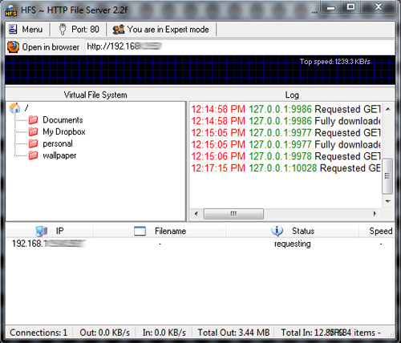Viewport: 401px width, 343px height.
Task: Select the personal folder
Action: click(58, 143)
